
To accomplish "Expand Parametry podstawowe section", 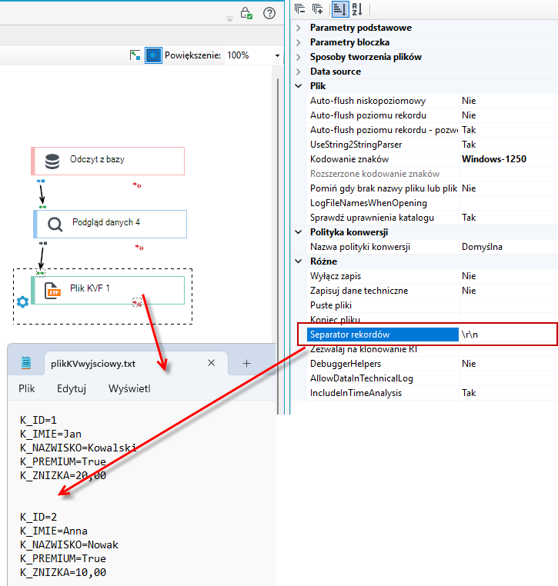I will click(299, 28).
